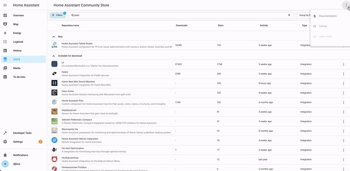The height and width of the screenshot is (171, 350).
Task: Open overflow menu for PetKit row
Action: tap(343, 74)
